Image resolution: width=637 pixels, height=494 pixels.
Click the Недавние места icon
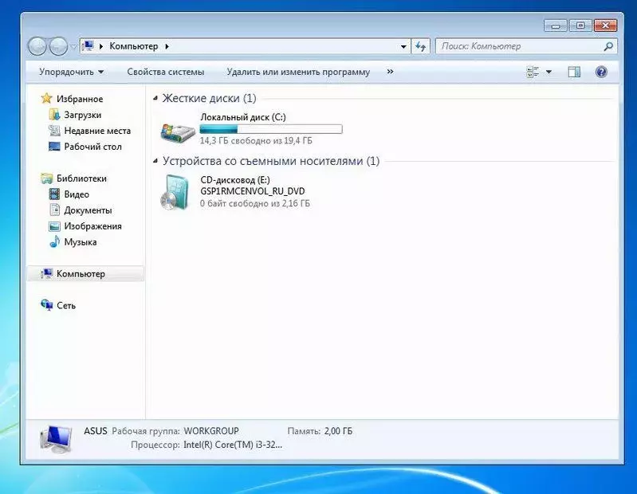(54, 131)
